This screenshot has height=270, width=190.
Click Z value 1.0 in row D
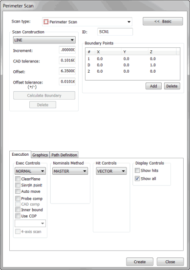coord(153,65)
